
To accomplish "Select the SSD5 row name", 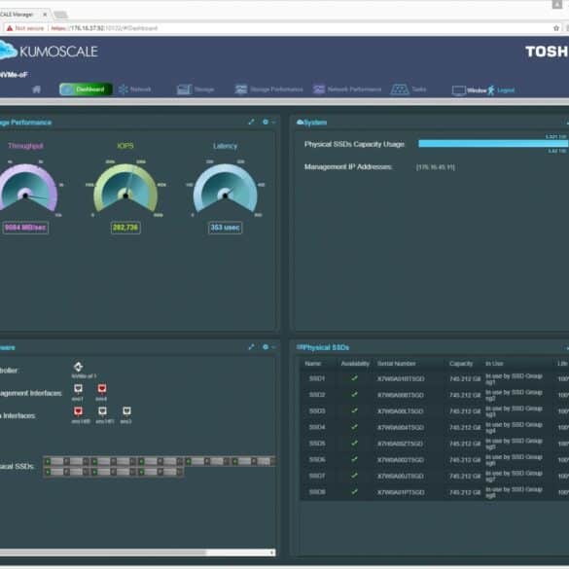I will (317, 444).
